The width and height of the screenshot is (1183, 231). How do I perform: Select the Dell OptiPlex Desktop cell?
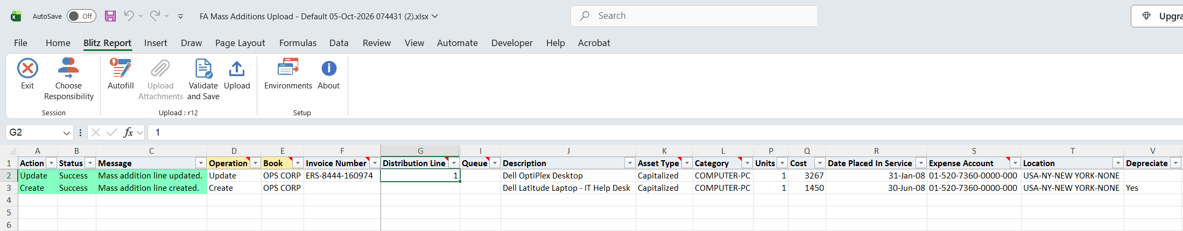(x=568, y=176)
